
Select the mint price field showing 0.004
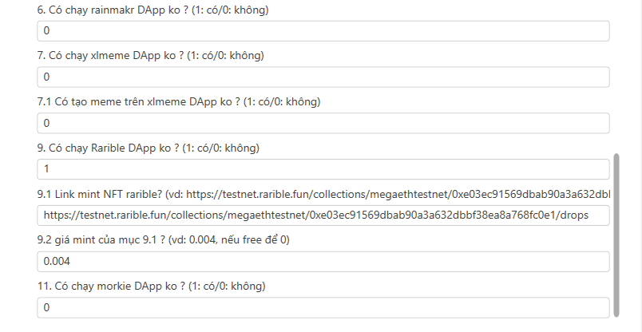[x=323, y=262]
